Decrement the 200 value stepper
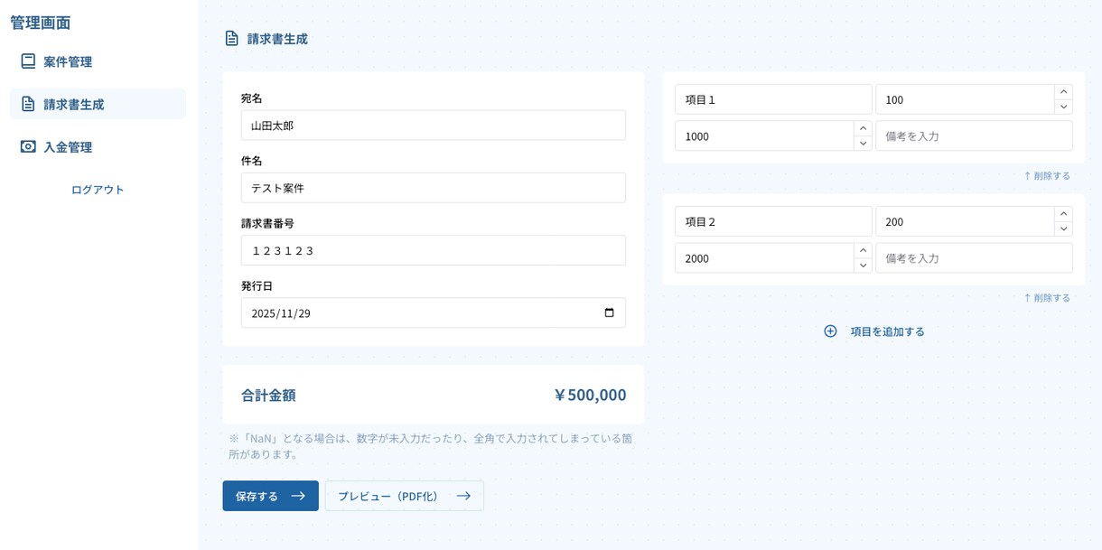This screenshot has height=550, width=1102. [1064, 228]
